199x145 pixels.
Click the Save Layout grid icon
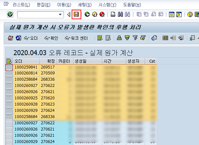tap(181, 38)
